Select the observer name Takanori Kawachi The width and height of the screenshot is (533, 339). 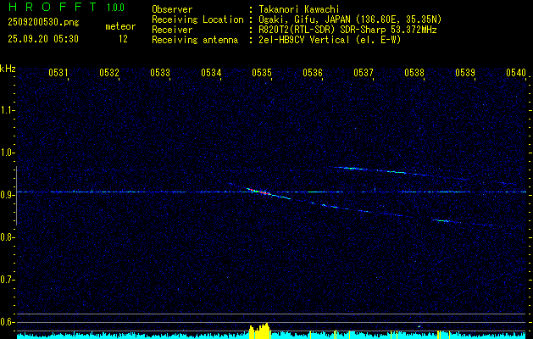tap(299, 9)
